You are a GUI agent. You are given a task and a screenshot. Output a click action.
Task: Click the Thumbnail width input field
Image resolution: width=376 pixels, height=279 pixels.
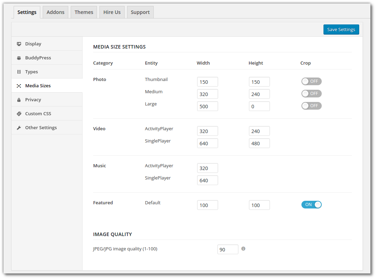pyautogui.click(x=207, y=81)
